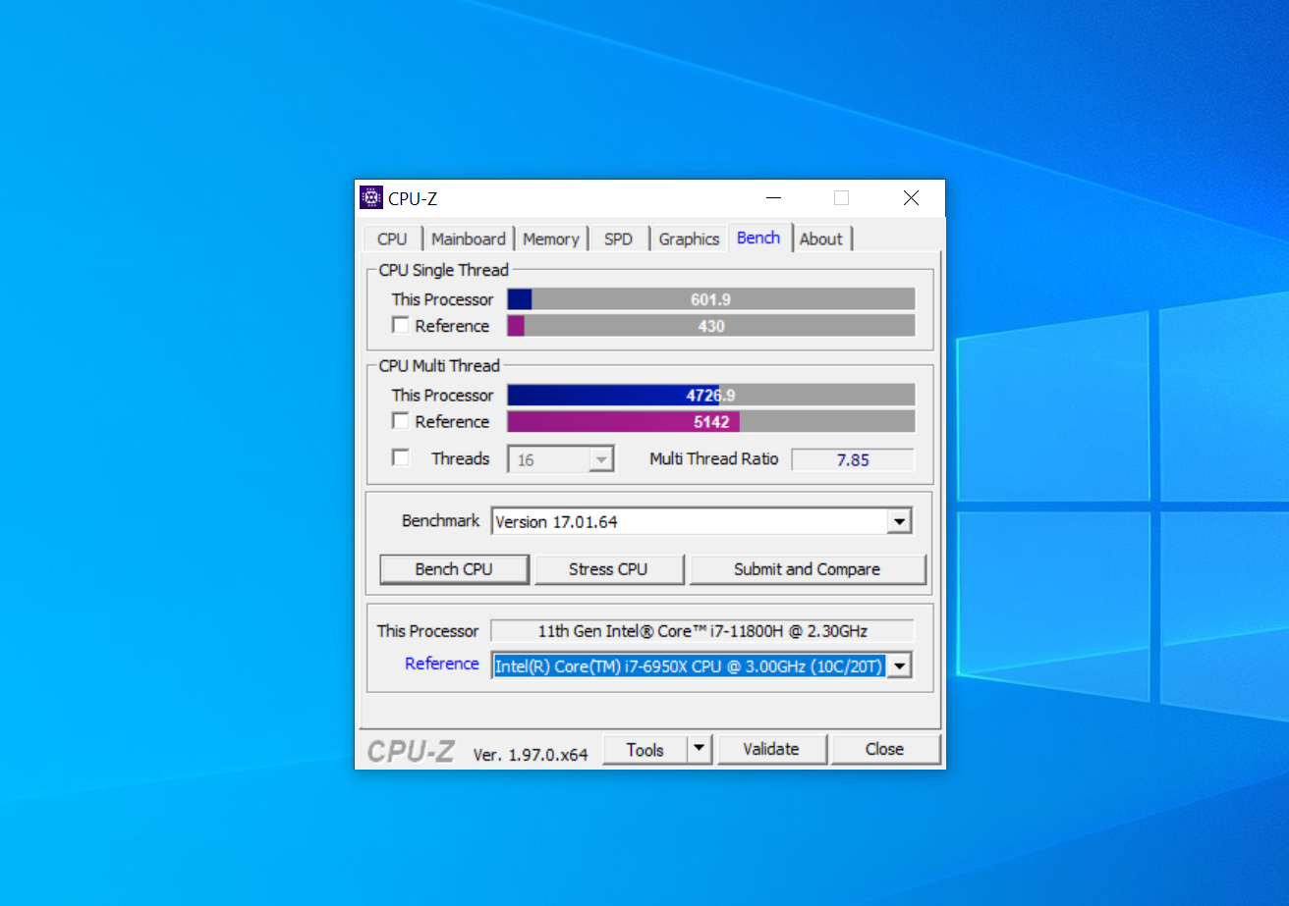This screenshot has width=1289, height=906.
Task: Click the Validate button
Action: [771, 749]
